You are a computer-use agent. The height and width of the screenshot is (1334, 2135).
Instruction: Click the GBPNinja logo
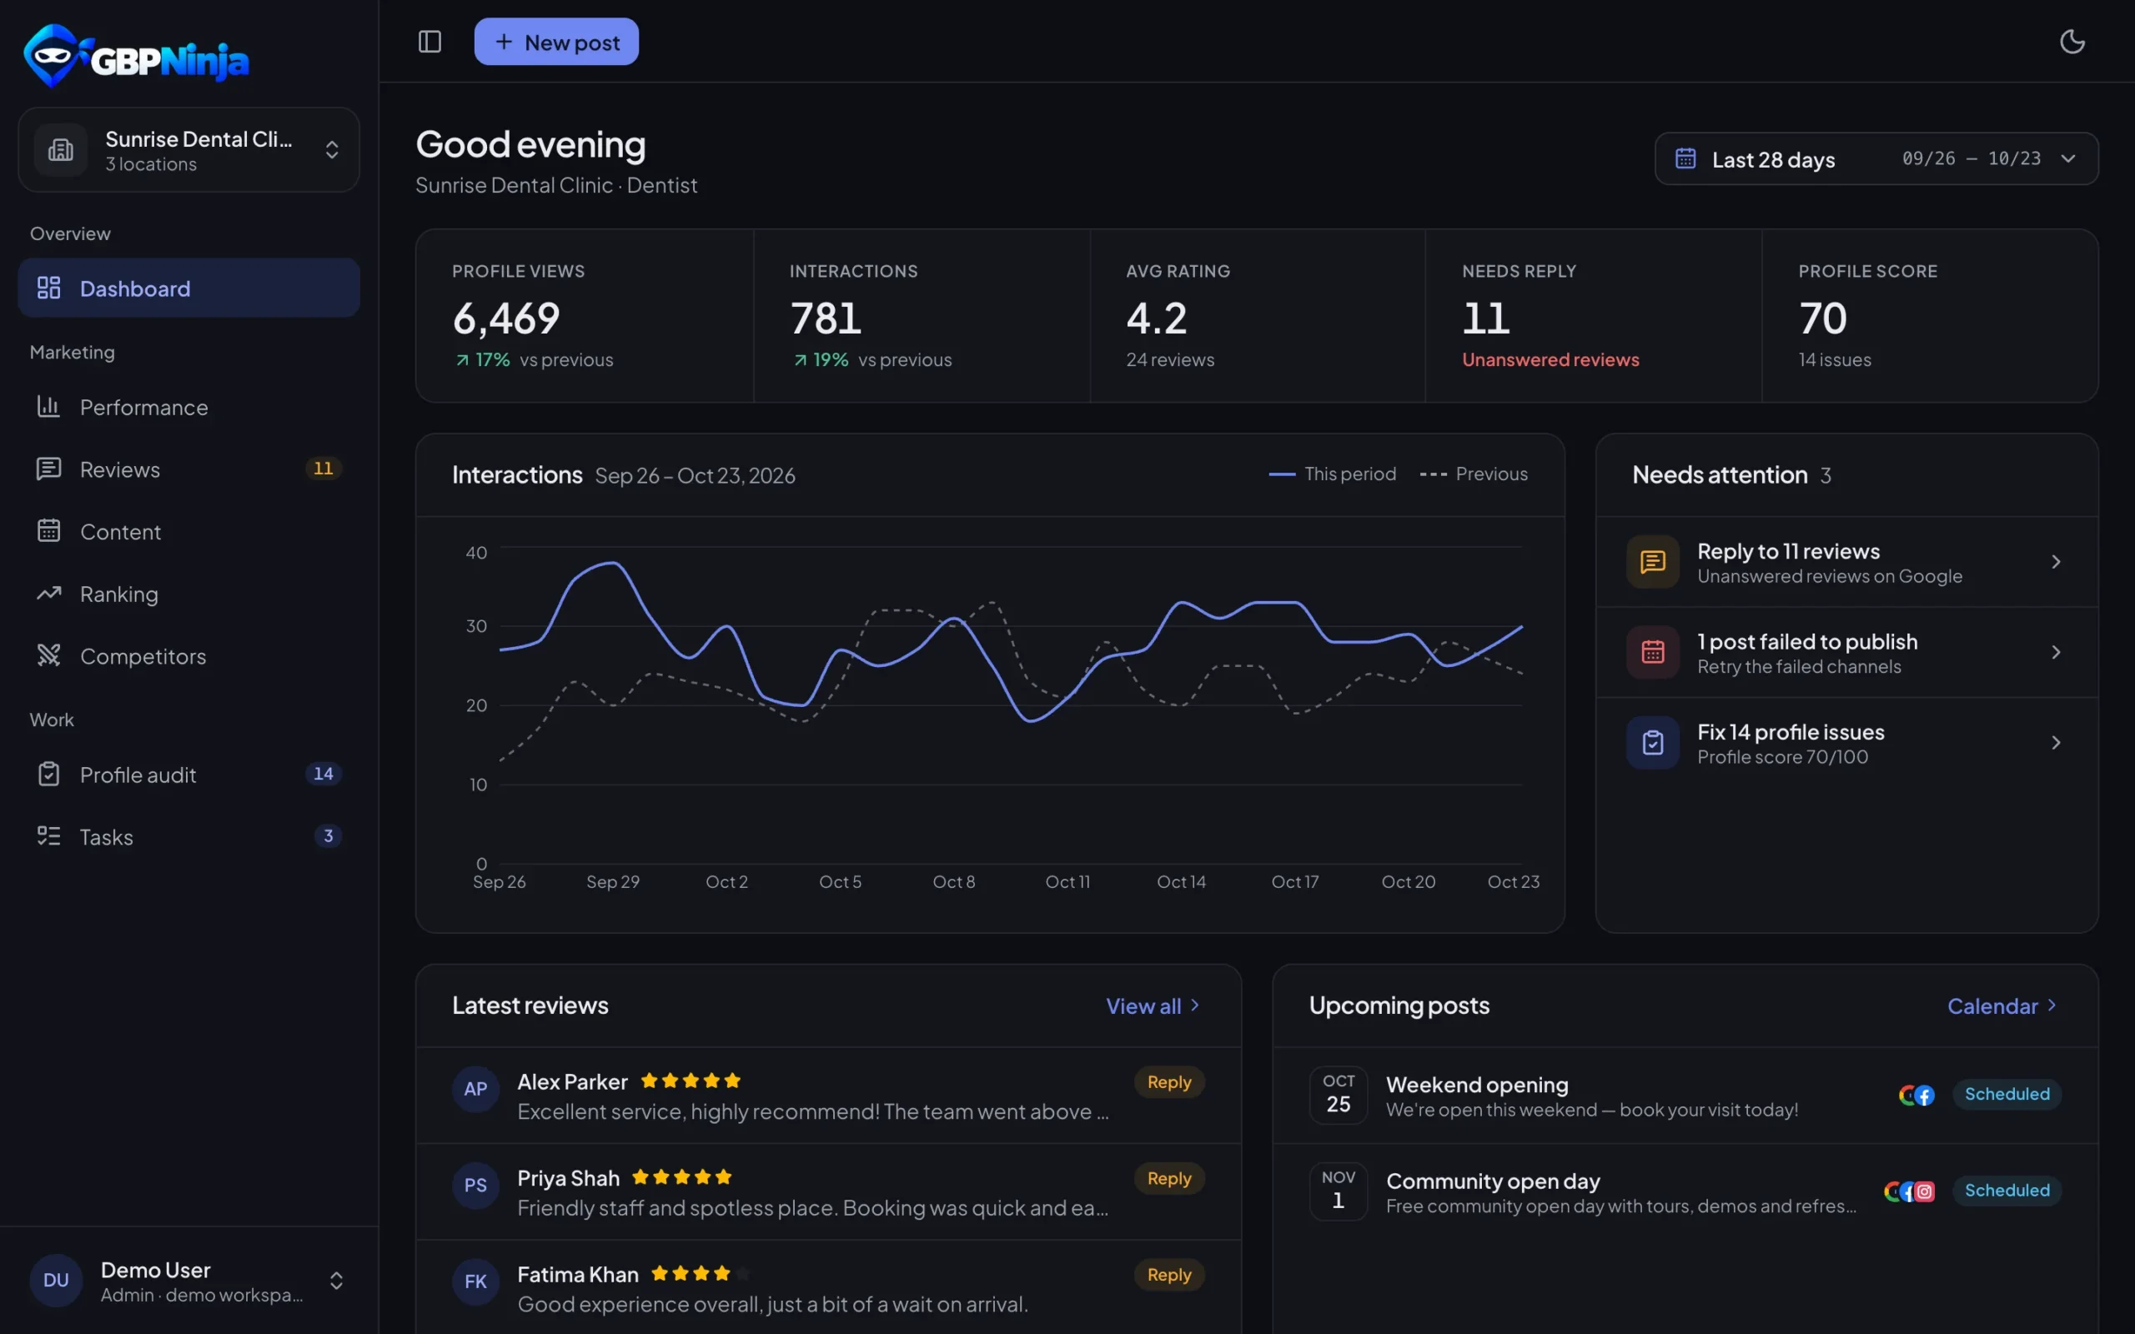[137, 56]
